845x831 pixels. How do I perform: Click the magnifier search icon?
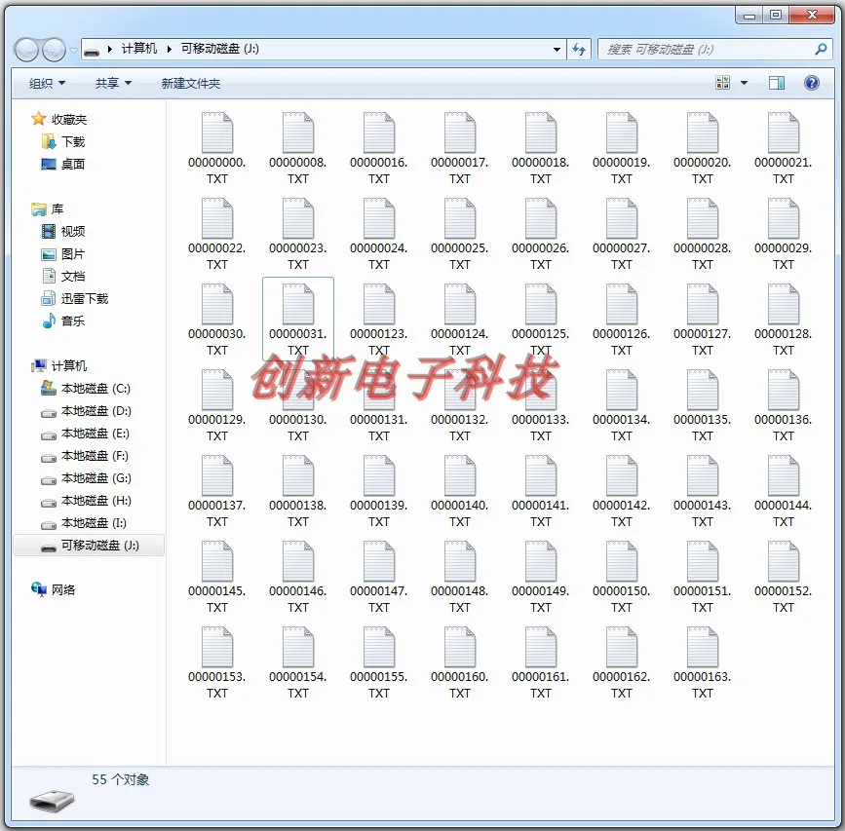[x=821, y=50]
